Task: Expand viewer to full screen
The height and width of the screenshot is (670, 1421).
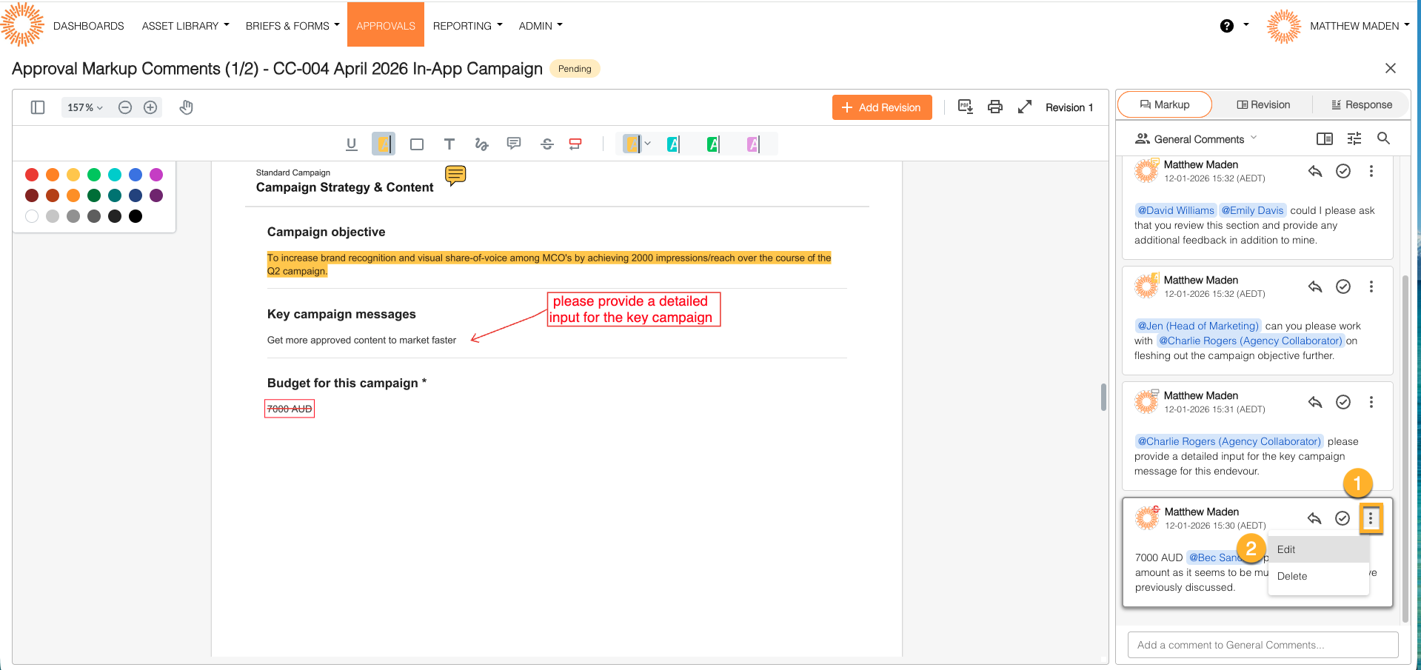Action: tap(1025, 107)
